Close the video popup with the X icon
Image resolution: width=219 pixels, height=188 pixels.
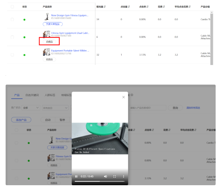(x=124, y=97)
